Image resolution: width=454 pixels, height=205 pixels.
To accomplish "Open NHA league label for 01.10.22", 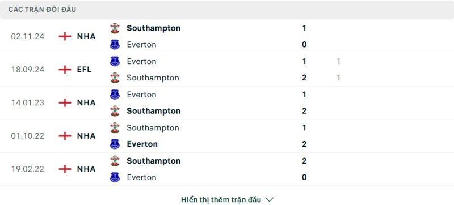I will tap(86, 136).
